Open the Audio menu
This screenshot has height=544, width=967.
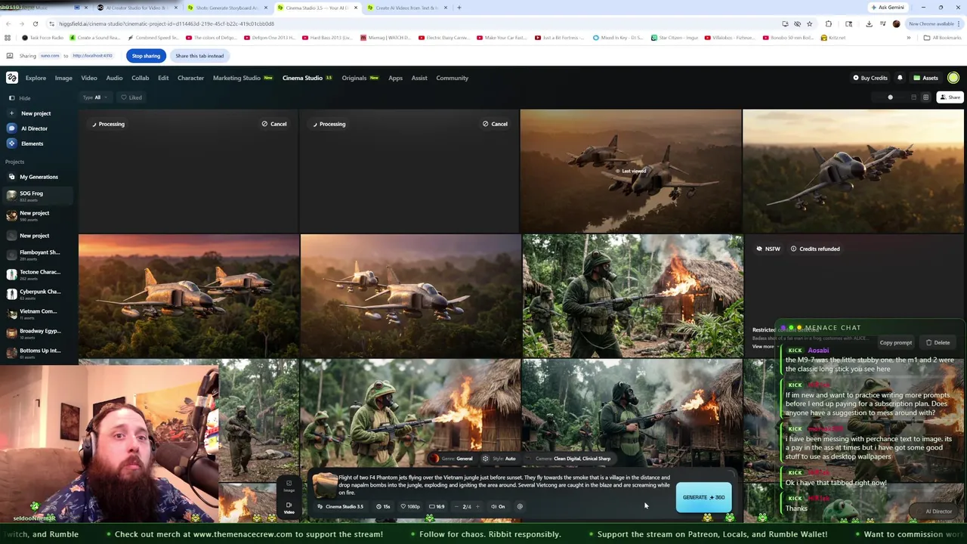coord(114,78)
